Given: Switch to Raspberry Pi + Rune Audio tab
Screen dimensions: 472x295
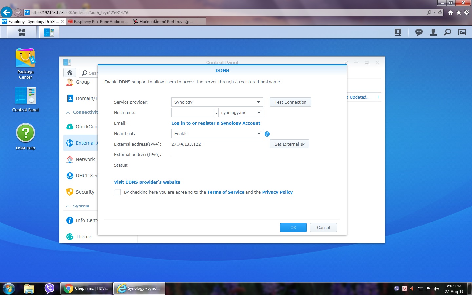Looking at the screenshot, I should (98, 21).
